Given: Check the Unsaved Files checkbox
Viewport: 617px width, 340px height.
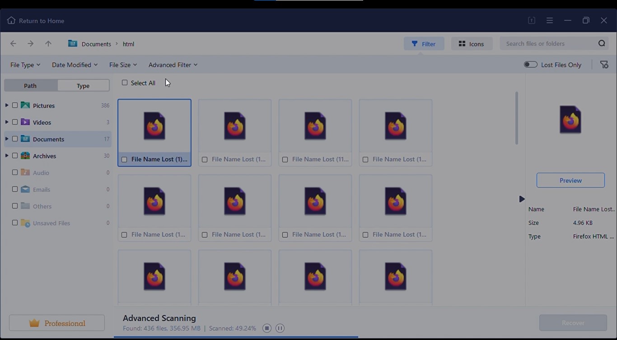Looking at the screenshot, I should [15, 222].
